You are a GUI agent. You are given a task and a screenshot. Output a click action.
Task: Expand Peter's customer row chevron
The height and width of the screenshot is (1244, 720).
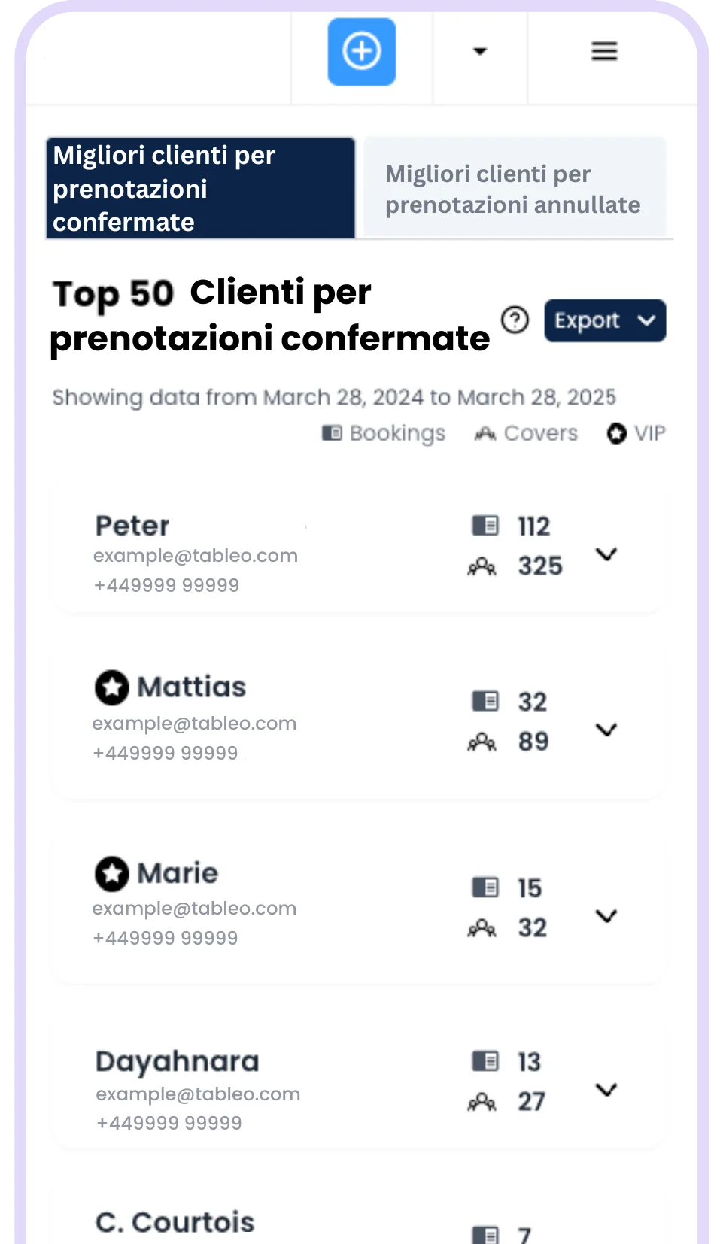click(606, 554)
